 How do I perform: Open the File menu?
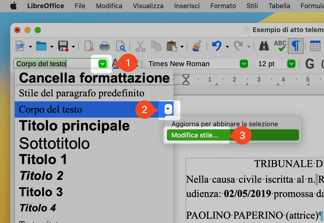click(80, 6)
